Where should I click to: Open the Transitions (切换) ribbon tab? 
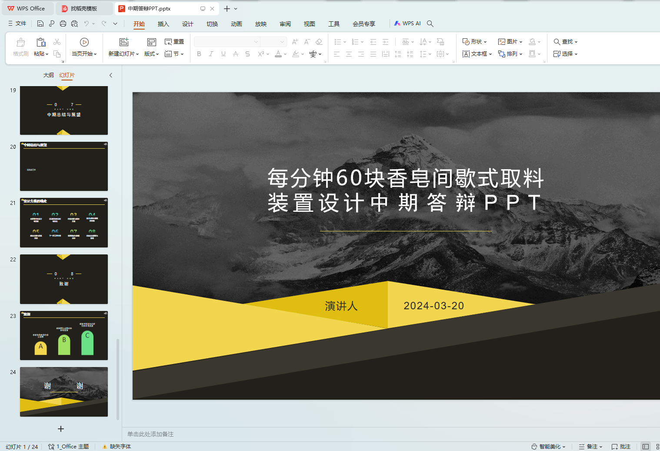(212, 24)
